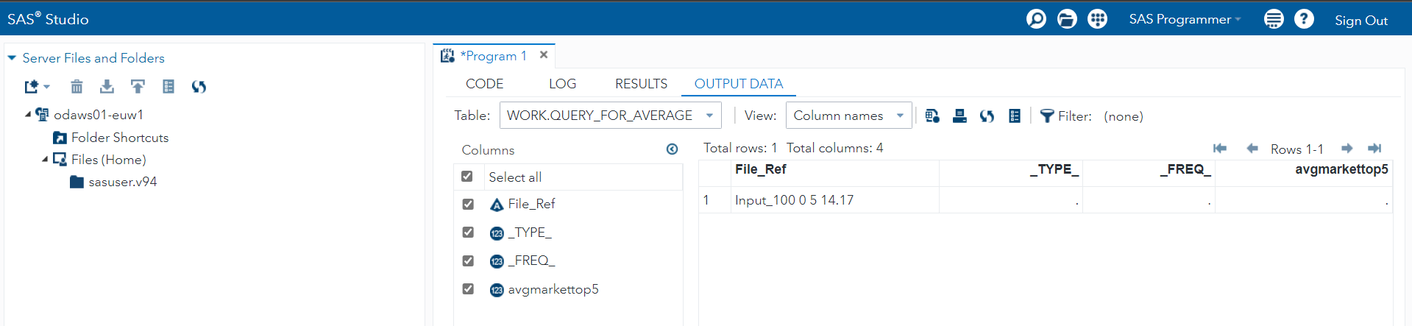Toggle the avgmarkettop5 column checkbox
1412x326 pixels.
(468, 289)
